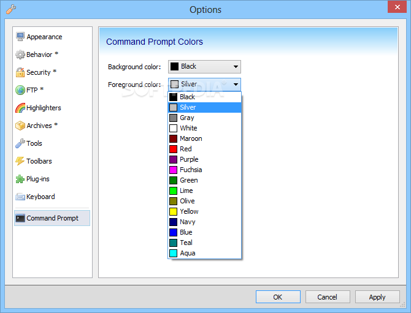Select Lime in the color list
Viewport: 411px width, 313px height.
(204, 190)
